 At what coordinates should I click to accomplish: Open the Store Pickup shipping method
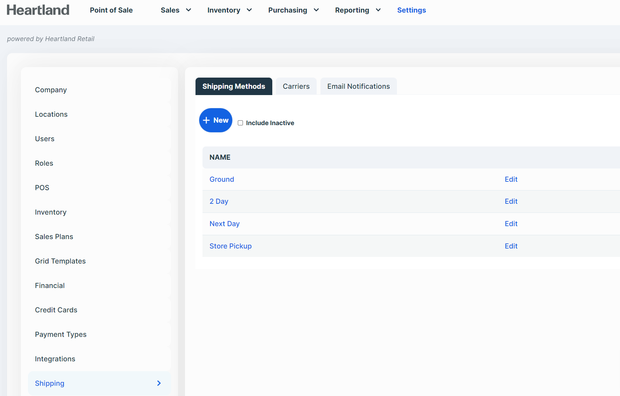click(230, 246)
